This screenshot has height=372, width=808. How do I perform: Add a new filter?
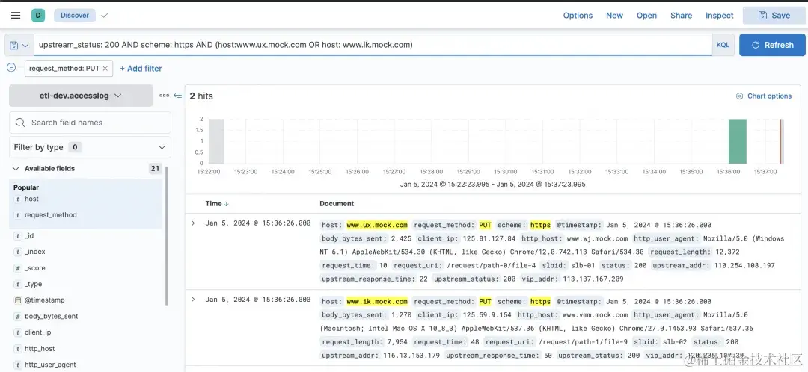point(141,69)
